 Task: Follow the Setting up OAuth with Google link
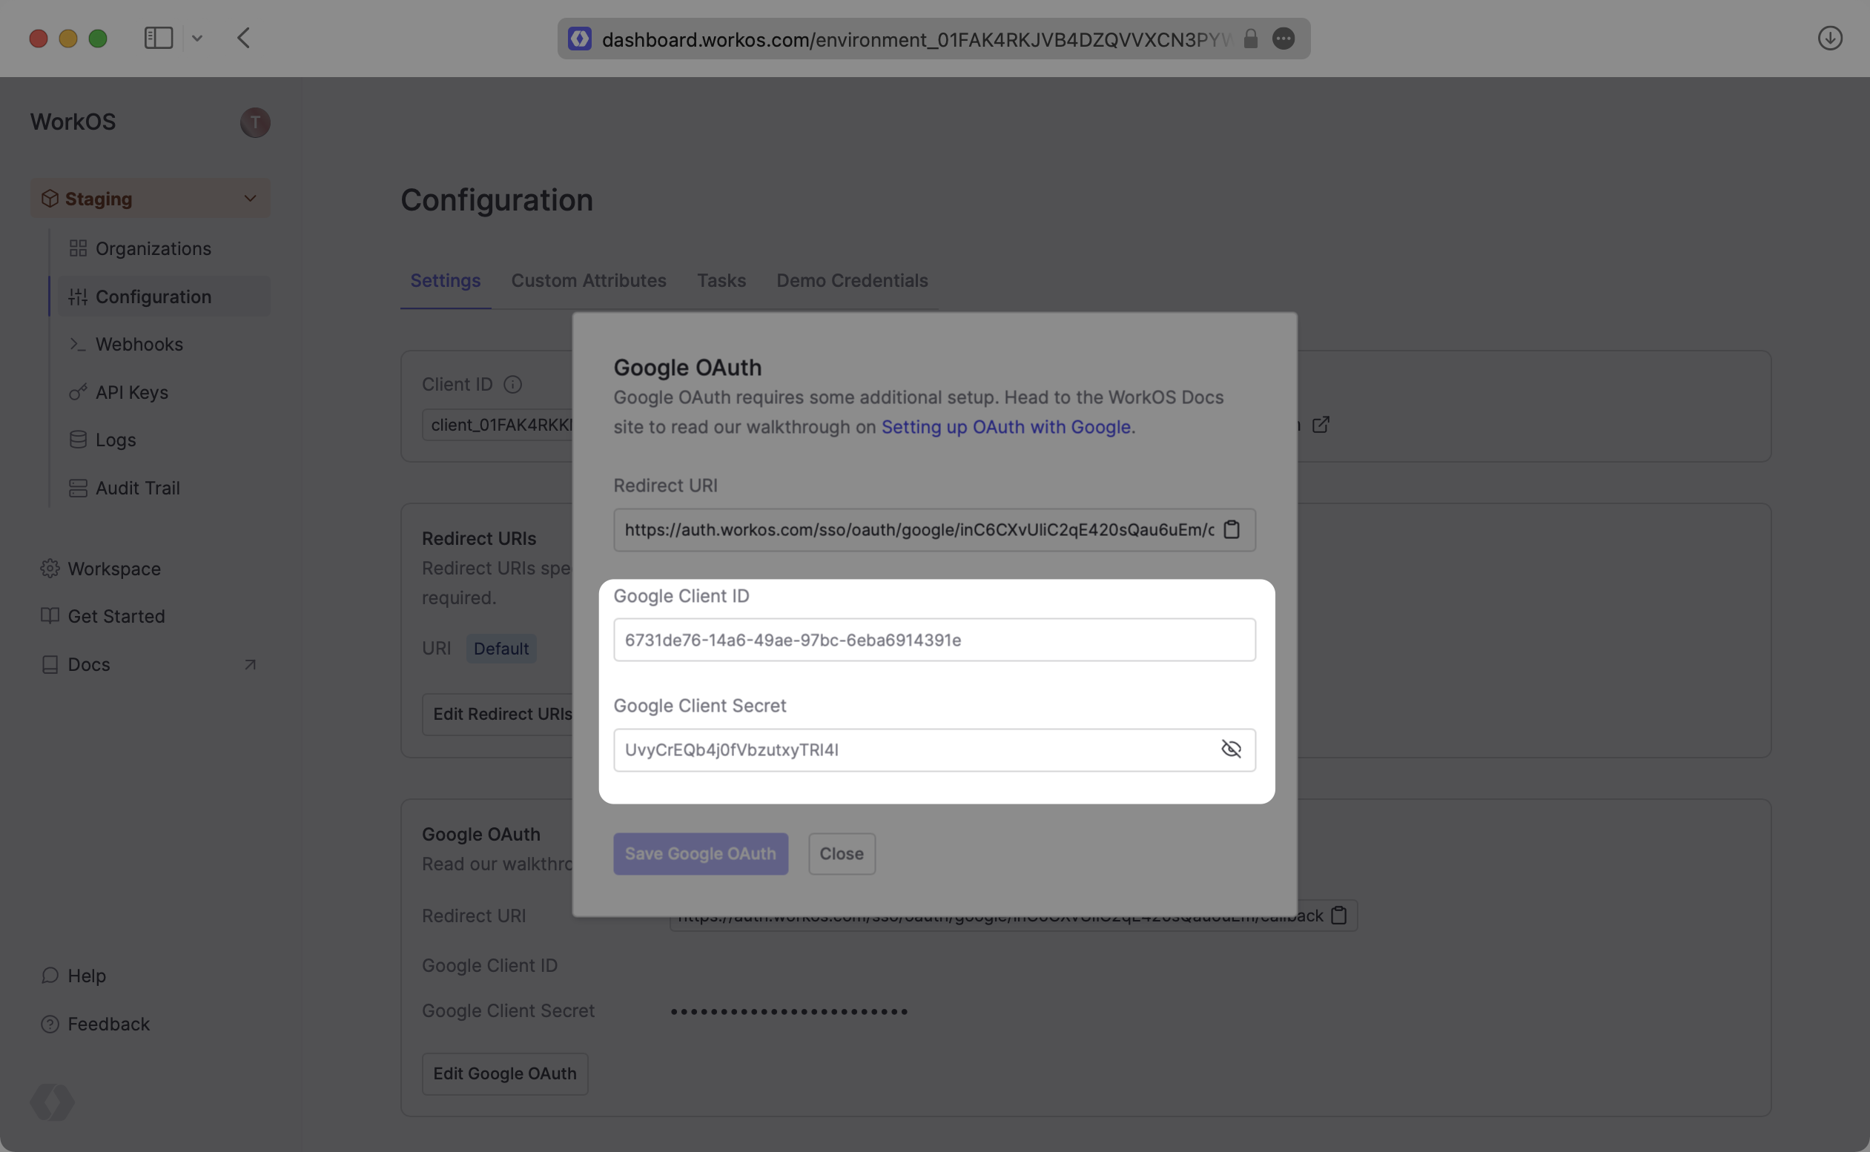tap(1005, 427)
